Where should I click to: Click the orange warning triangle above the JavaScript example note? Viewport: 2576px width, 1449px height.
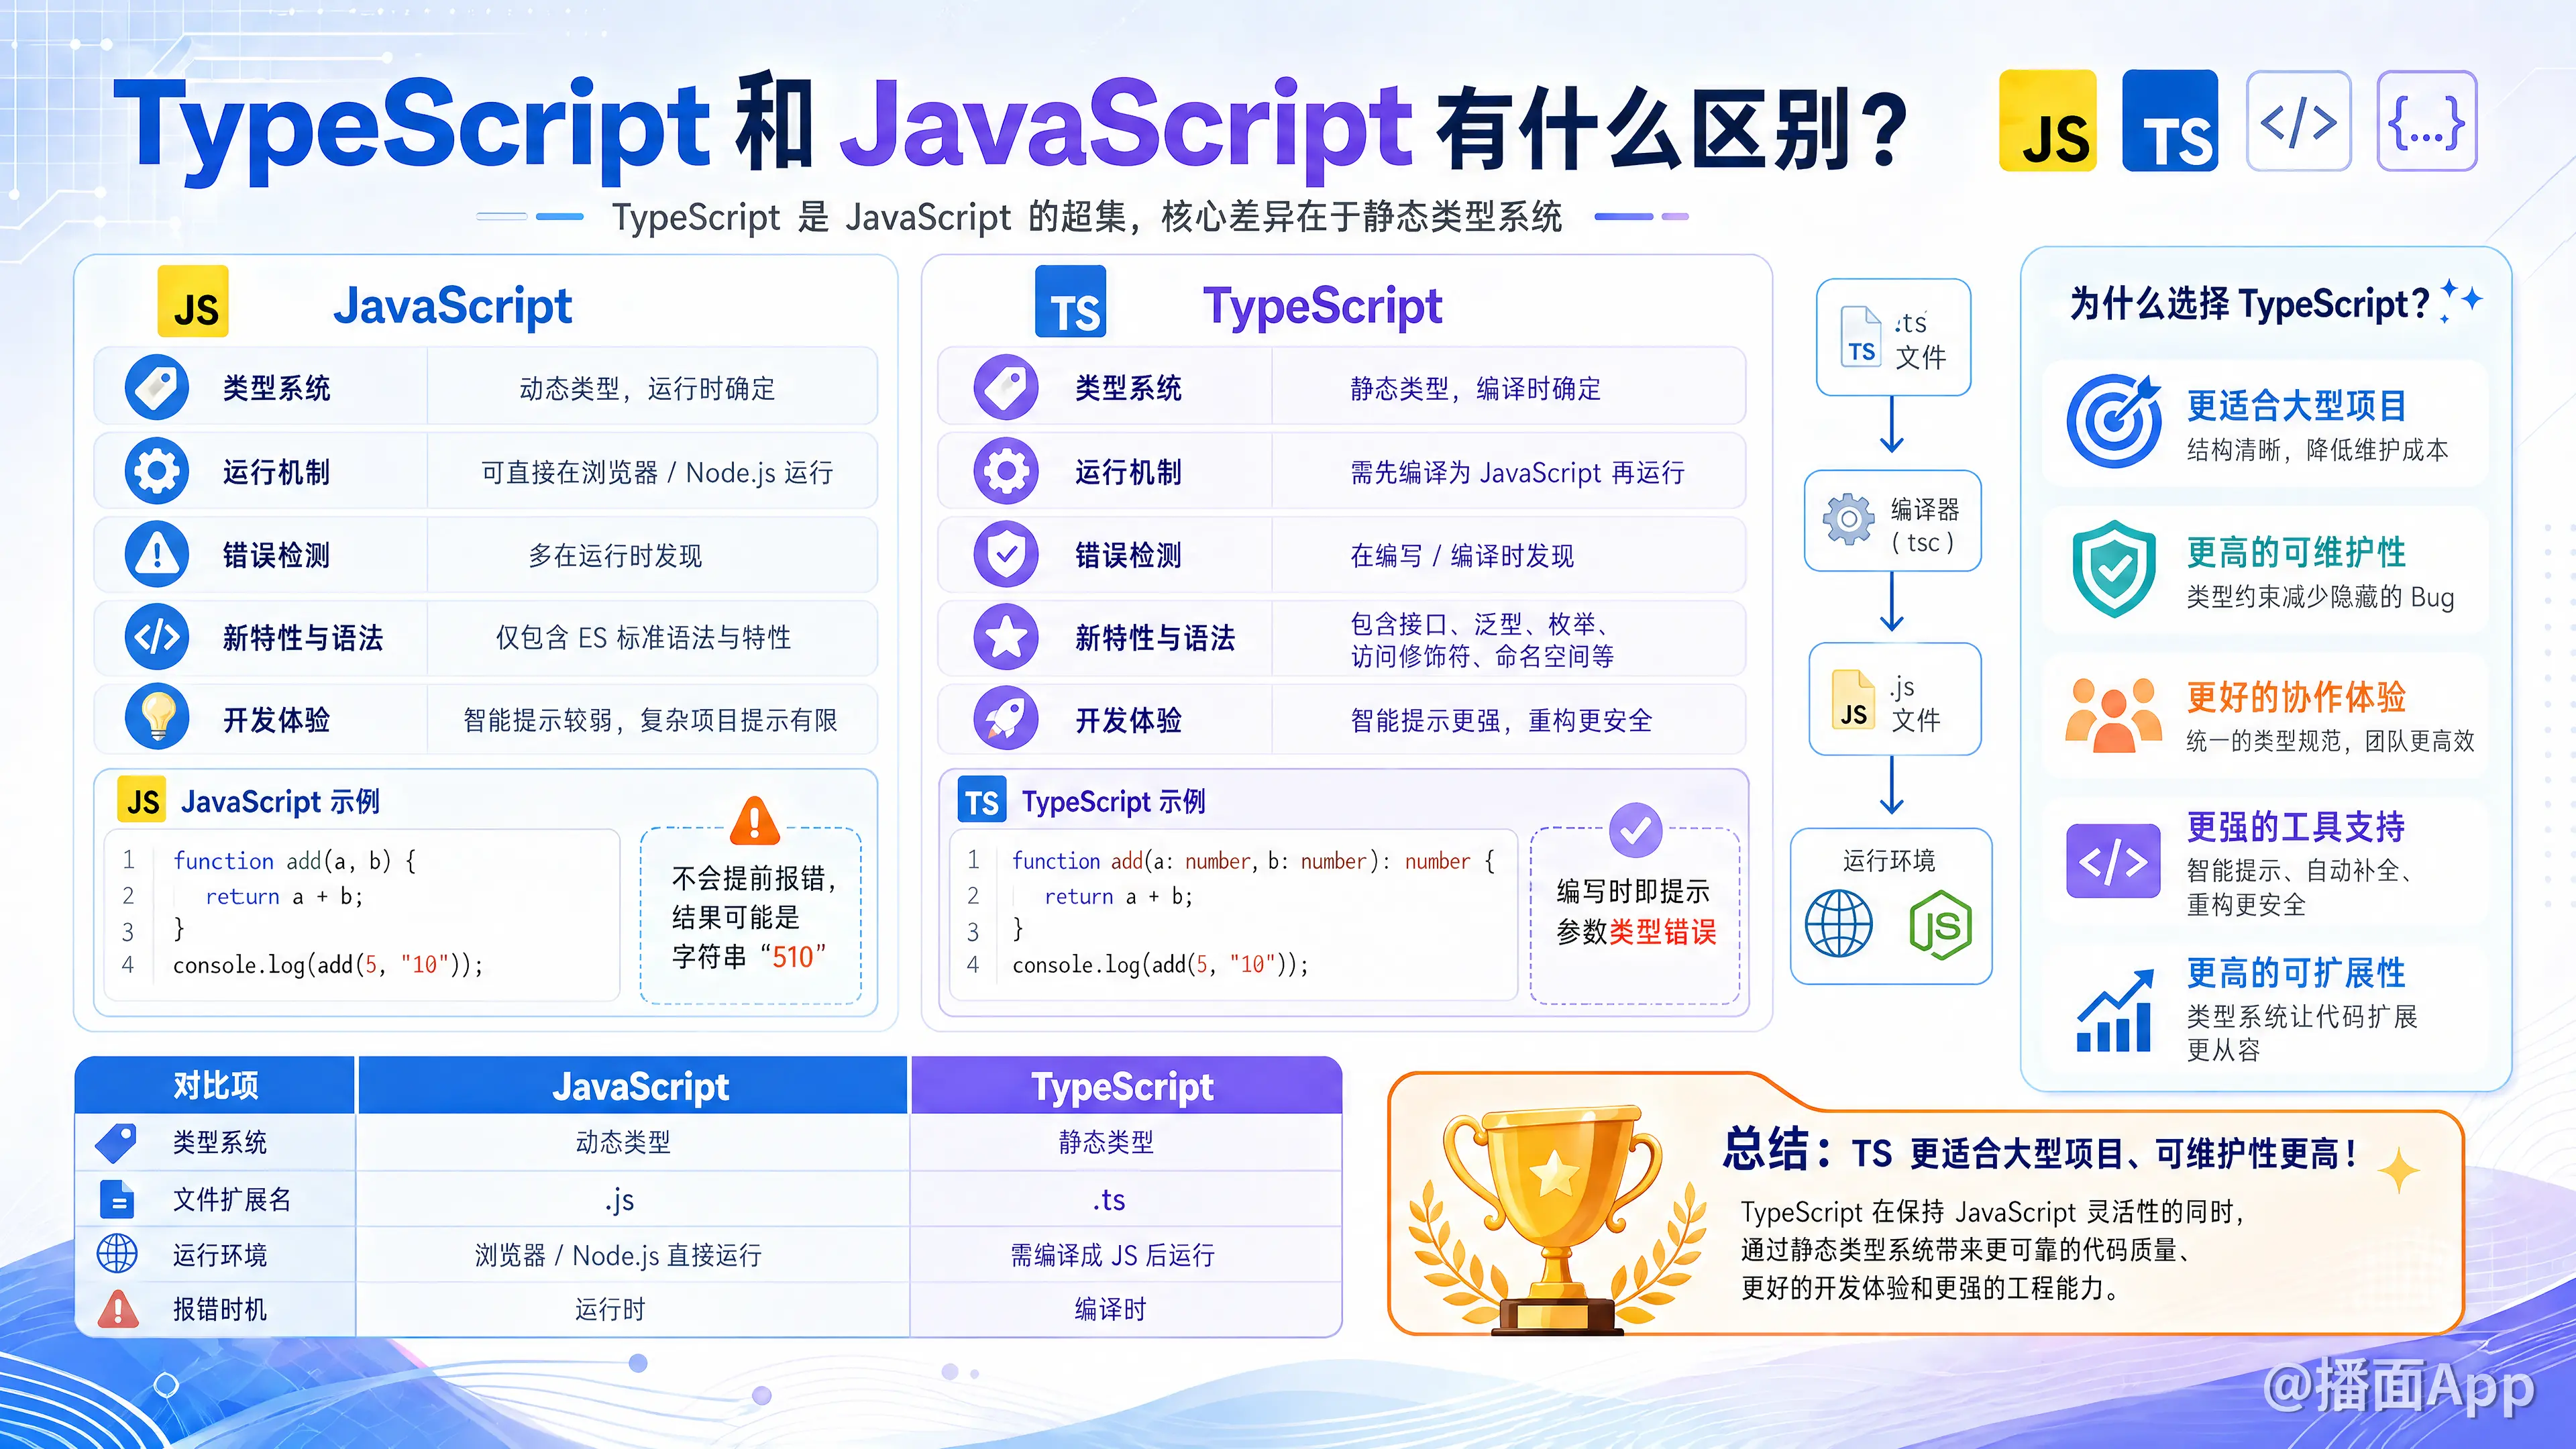tap(755, 821)
